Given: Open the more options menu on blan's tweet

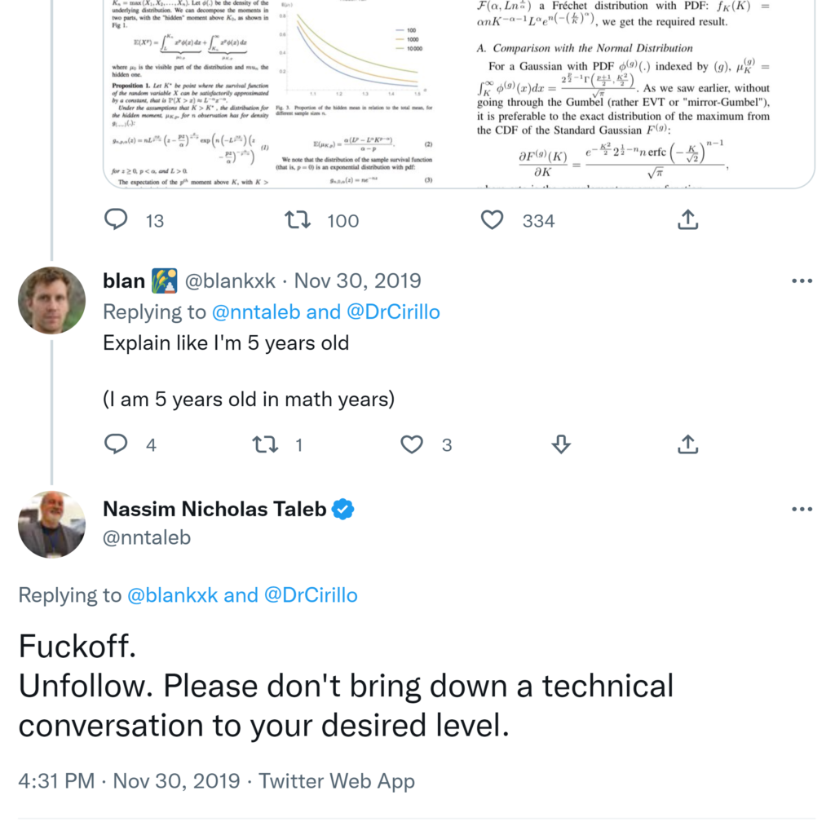Looking at the screenshot, I should click(802, 281).
